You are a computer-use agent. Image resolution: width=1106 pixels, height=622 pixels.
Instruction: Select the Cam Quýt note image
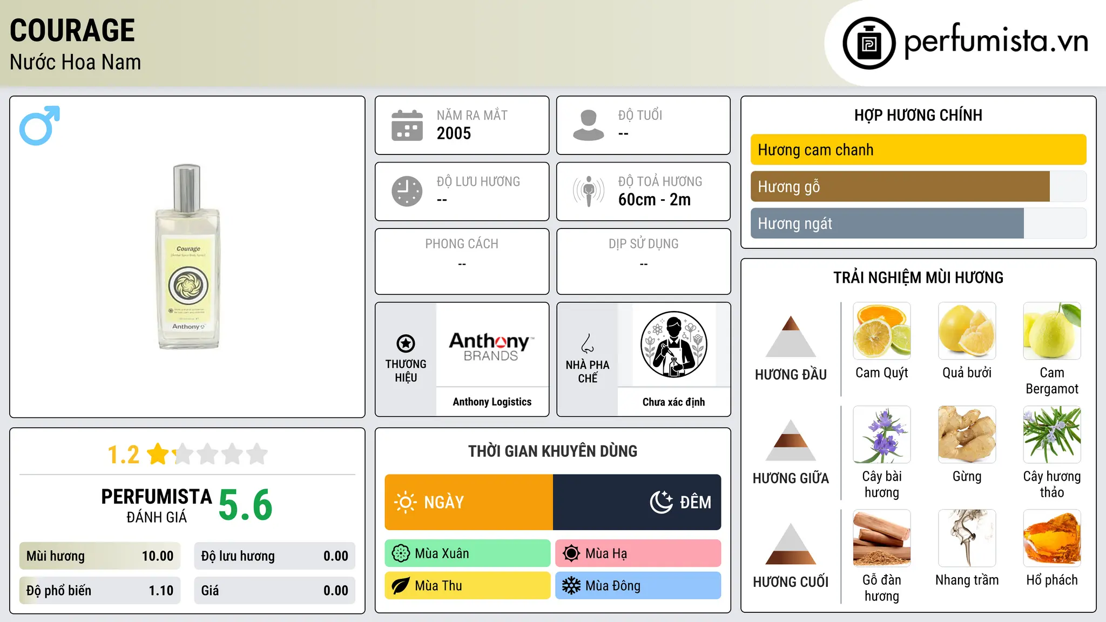pyautogui.click(x=882, y=331)
